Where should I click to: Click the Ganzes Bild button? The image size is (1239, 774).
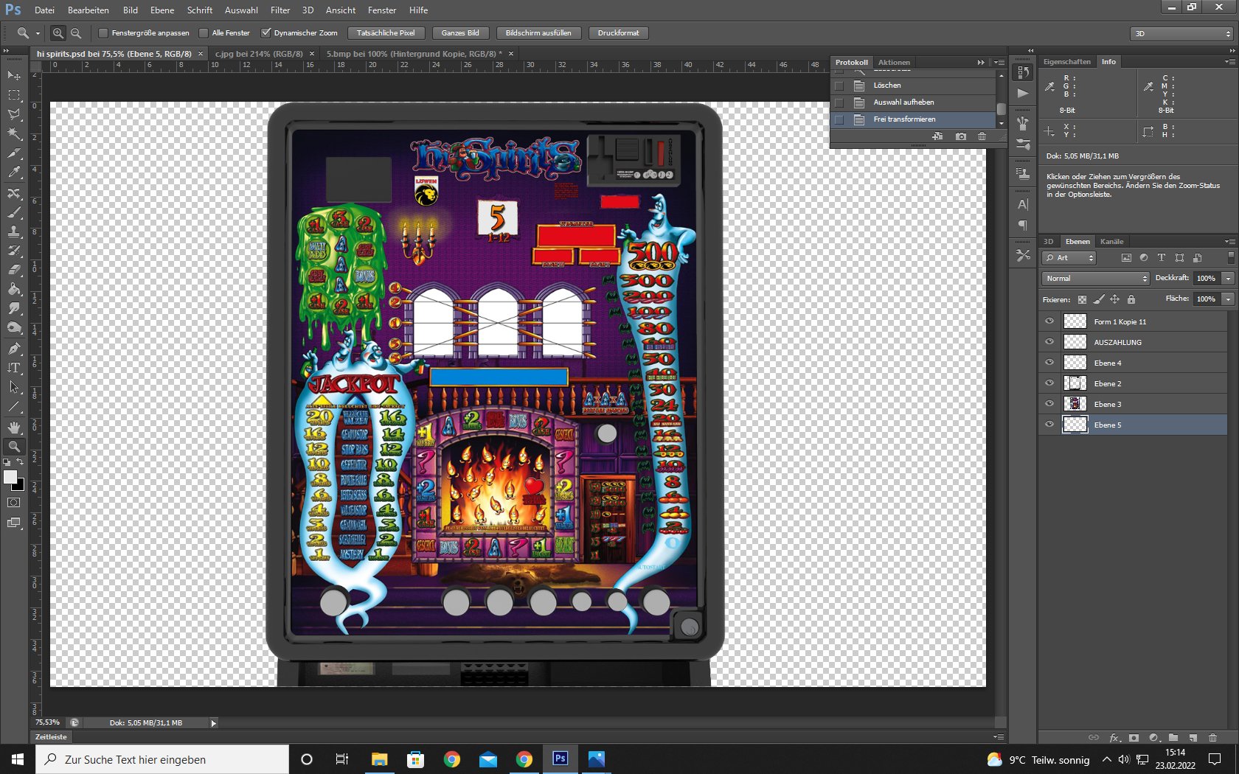(x=460, y=33)
